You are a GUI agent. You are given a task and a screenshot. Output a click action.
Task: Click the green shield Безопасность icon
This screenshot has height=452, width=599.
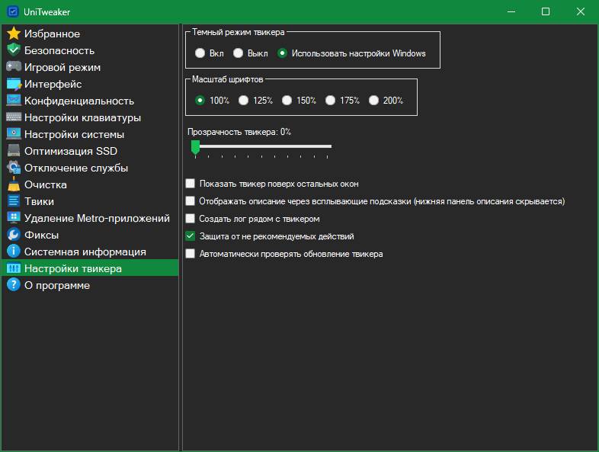pos(13,50)
